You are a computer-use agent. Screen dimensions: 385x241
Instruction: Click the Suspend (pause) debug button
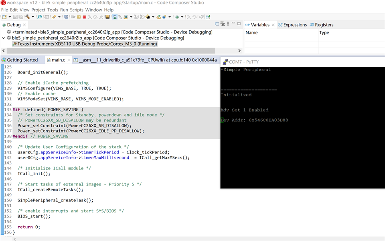tap(79, 17)
